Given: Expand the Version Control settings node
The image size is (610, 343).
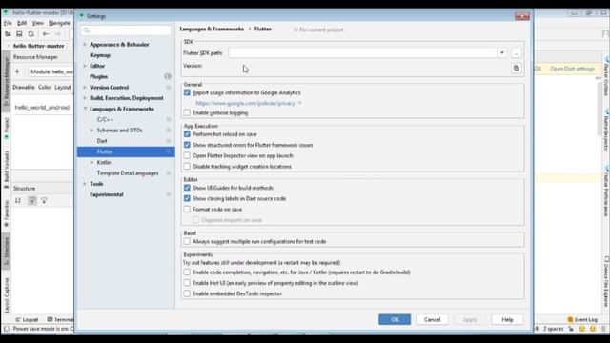Looking at the screenshot, I should 85,87.
